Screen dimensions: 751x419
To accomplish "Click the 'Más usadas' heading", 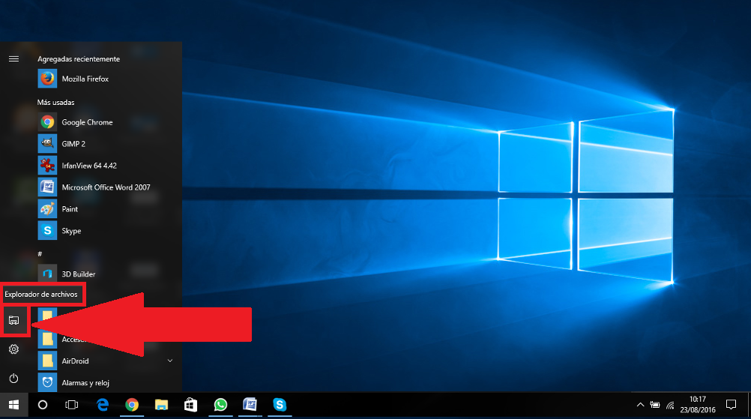I will point(55,103).
